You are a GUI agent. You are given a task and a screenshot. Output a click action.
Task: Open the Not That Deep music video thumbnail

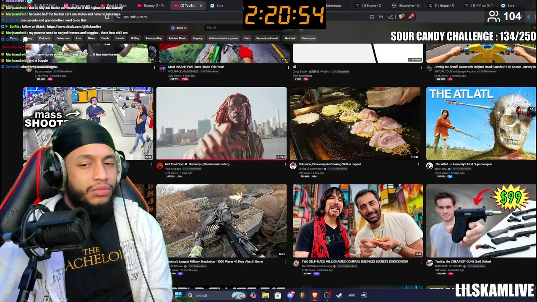point(222,123)
